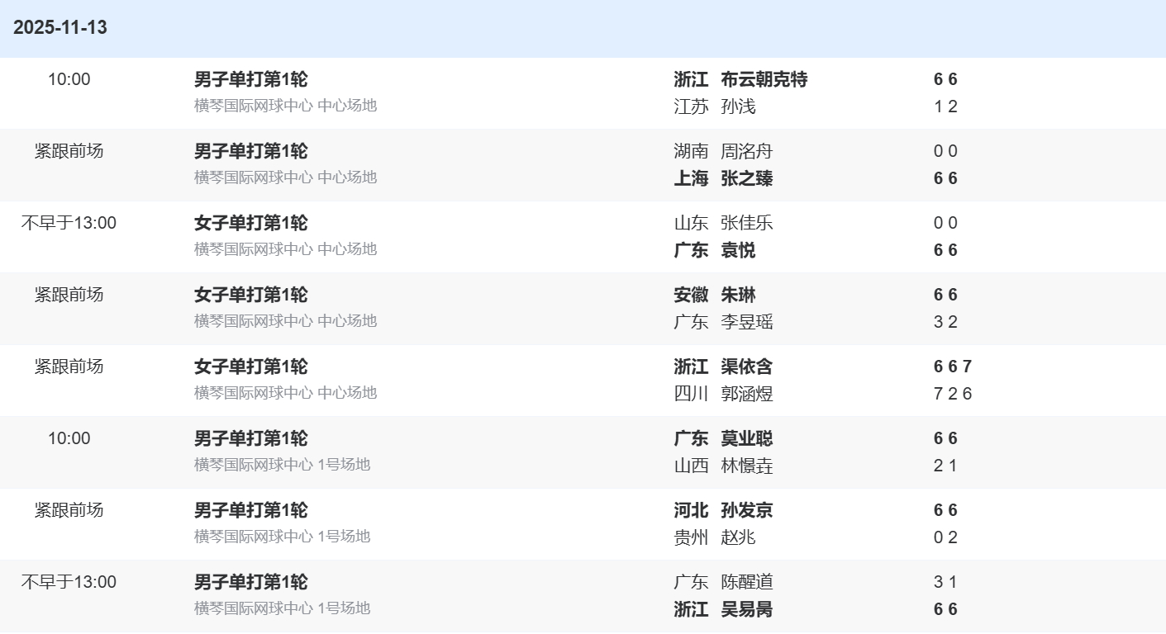Viewport: 1166px width, 634px height.
Task: Select player name 李昱瑶
Action: 747,322
